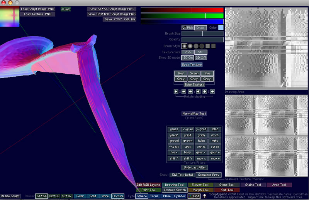Viewport: 309px width, 200px height.
Task: Switch render mode to Texture
Action: click(118, 196)
